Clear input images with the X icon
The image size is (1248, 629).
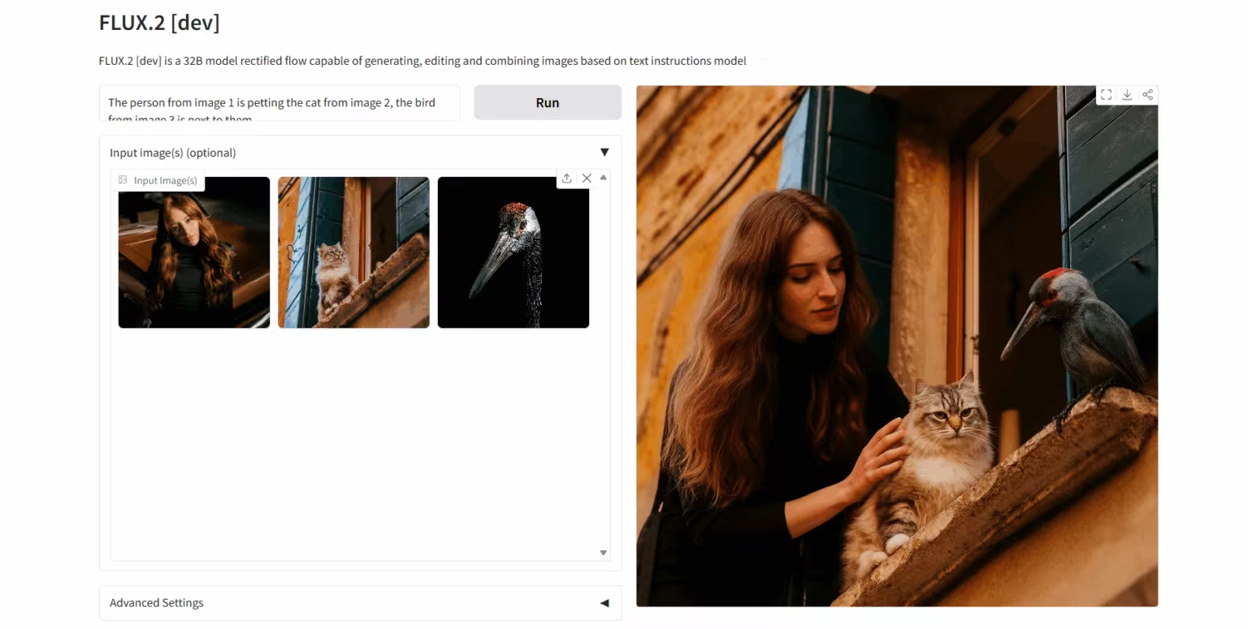(587, 179)
